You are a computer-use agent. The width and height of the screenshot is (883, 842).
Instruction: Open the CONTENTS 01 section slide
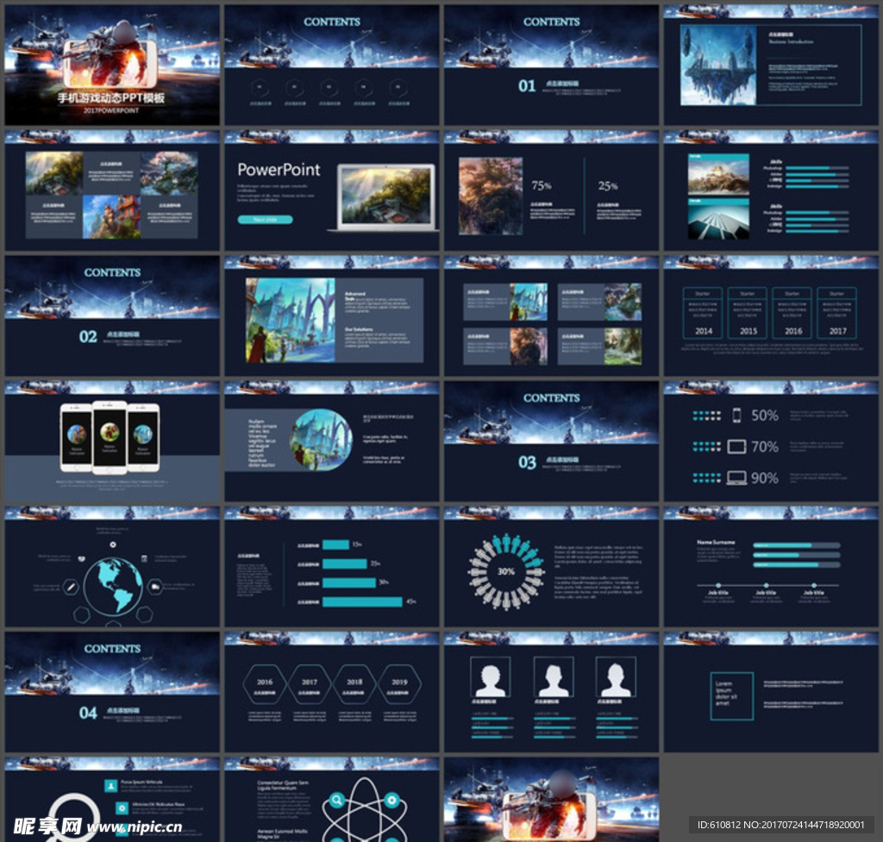551,65
